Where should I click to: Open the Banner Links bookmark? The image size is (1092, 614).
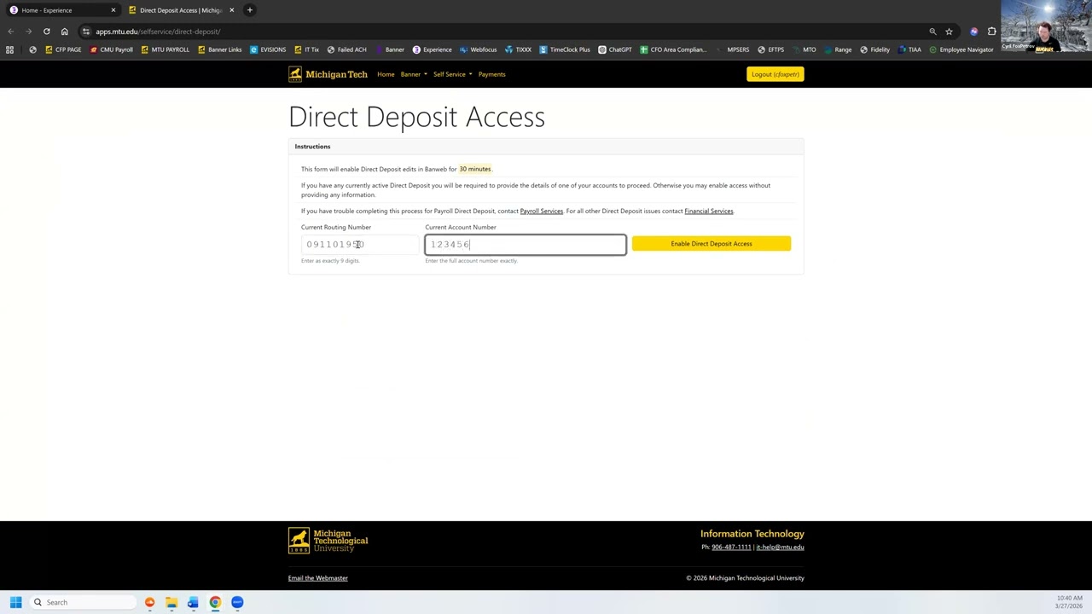coord(220,49)
